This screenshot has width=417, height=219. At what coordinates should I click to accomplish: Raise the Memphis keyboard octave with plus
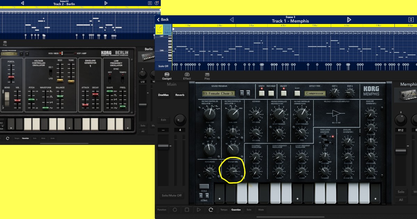(x=207, y=195)
